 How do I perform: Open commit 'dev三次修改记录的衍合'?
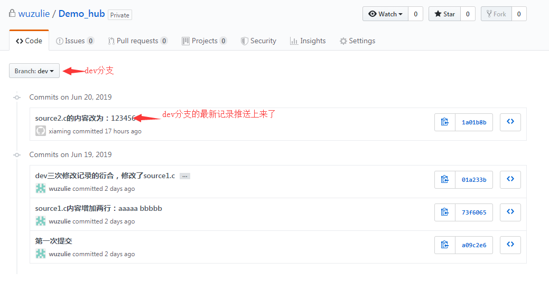[105, 176]
